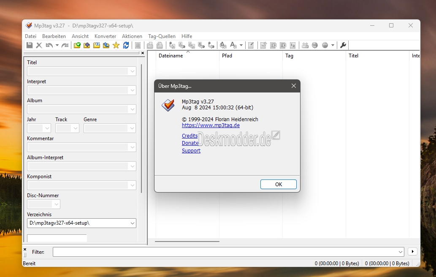The width and height of the screenshot is (436, 277).
Task: Click the disc drive tag source icon
Action: point(305,45)
